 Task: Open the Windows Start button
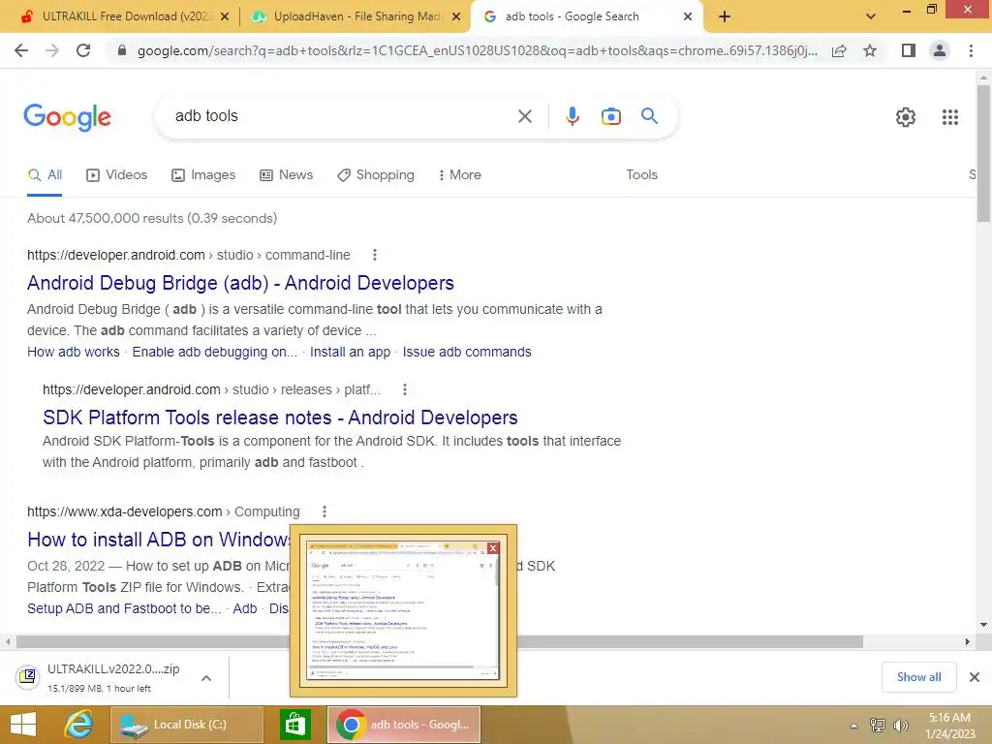click(x=24, y=725)
